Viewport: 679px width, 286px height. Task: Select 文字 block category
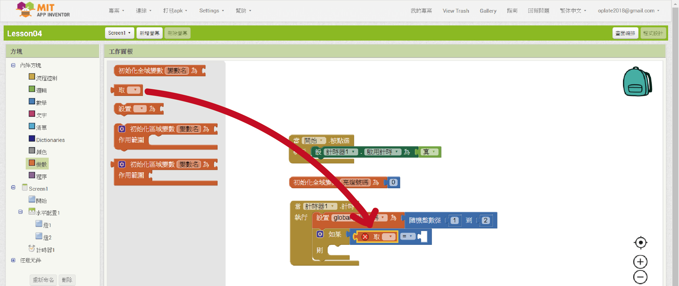(x=38, y=115)
